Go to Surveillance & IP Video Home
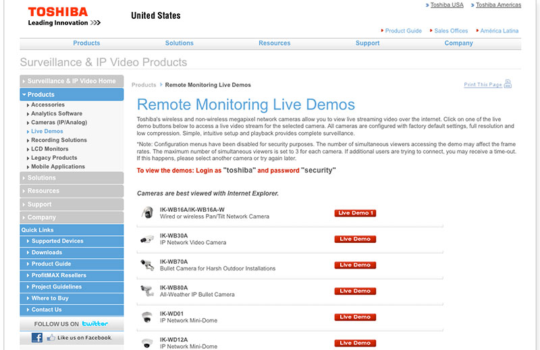This screenshot has width=540, height=350. pyautogui.click(x=72, y=81)
